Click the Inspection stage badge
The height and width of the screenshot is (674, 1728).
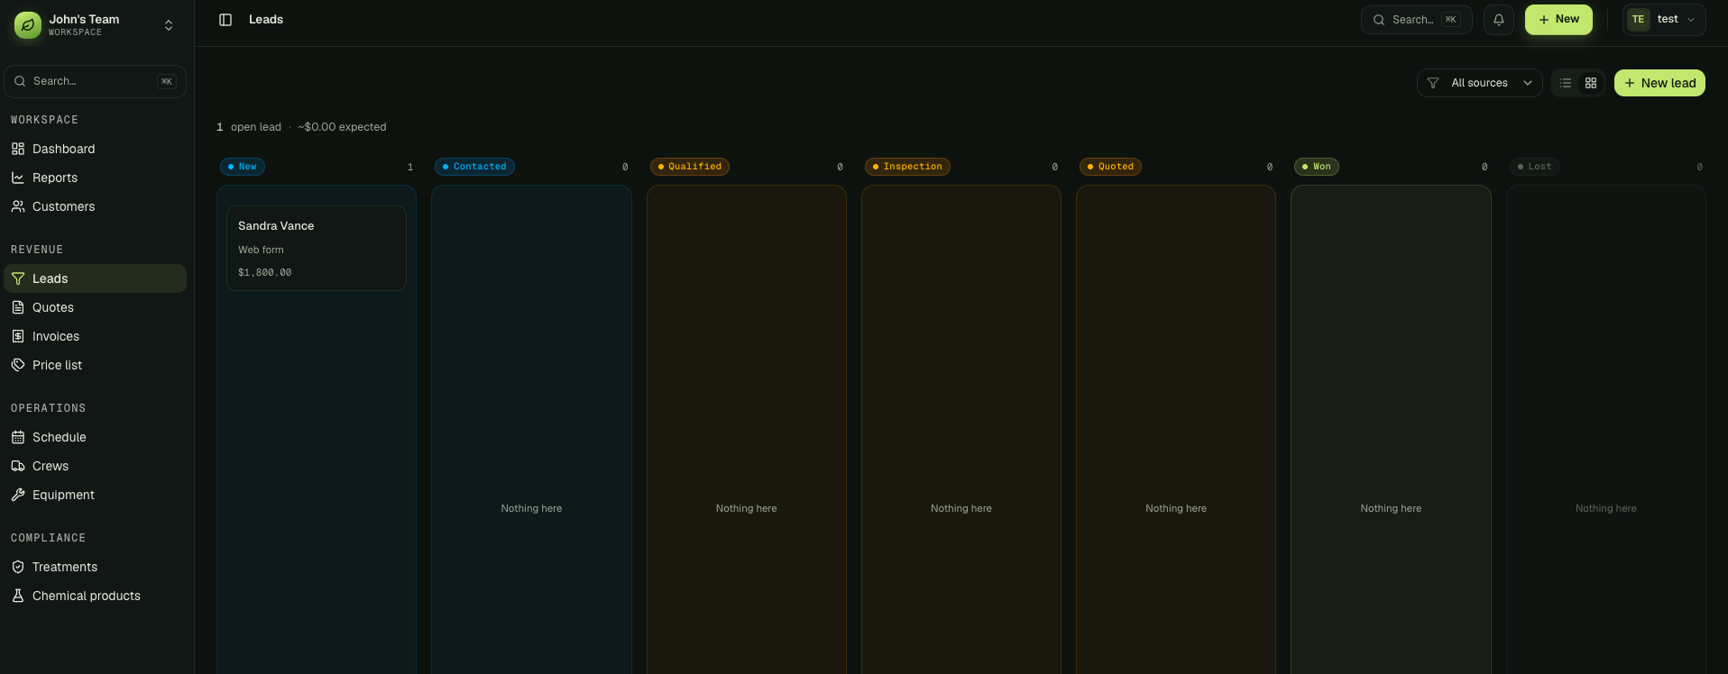coord(907,167)
